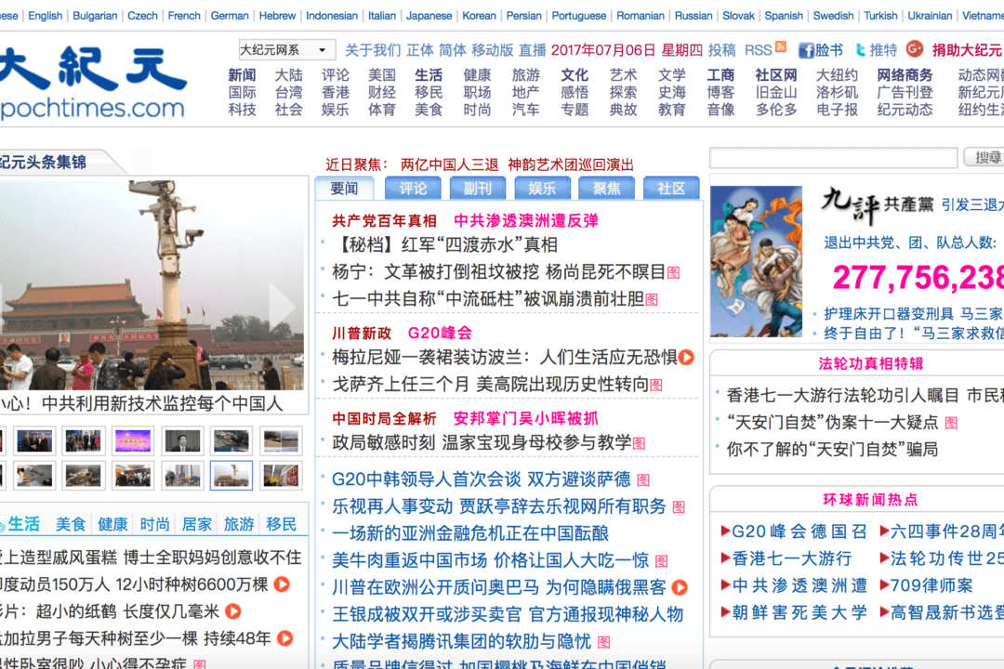Click the orange RSS feed icon
The image size is (1004, 669).
point(781,48)
